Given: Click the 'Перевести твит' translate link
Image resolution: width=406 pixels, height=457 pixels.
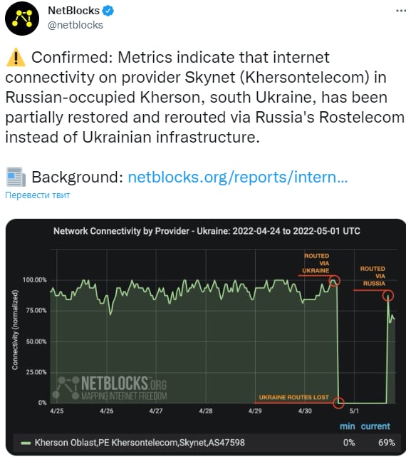Looking at the screenshot, I should 38,195.
